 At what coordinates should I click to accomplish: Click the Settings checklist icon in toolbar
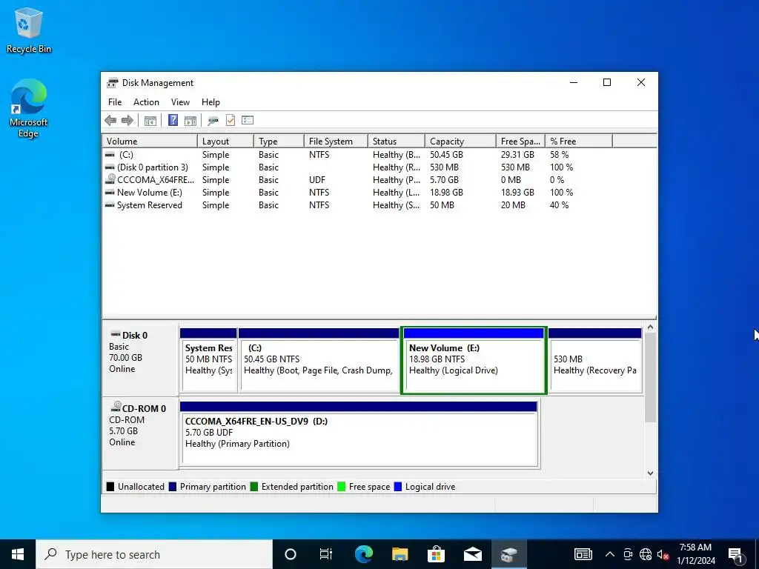[x=248, y=120]
